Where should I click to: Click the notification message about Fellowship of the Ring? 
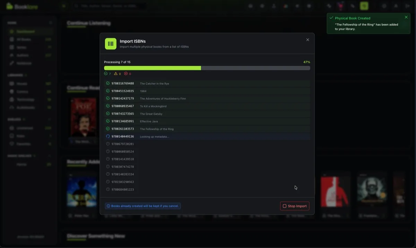click(x=366, y=27)
